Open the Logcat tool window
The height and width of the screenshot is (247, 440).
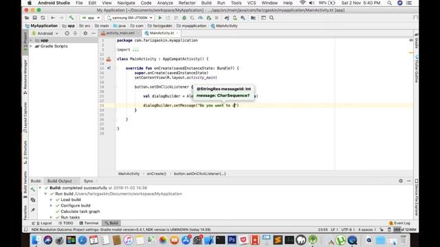click(x=43, y=223)
